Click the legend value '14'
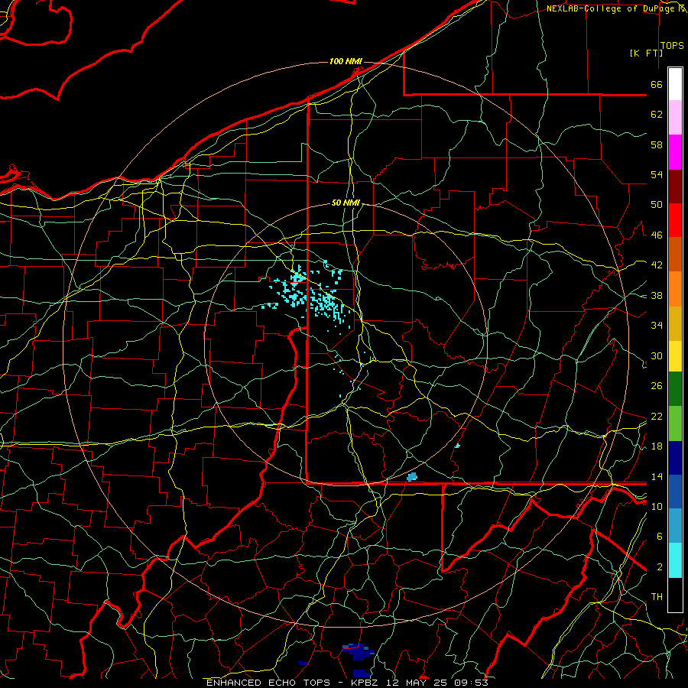Viewport: 688px width, 688px height. coord(657,476)
